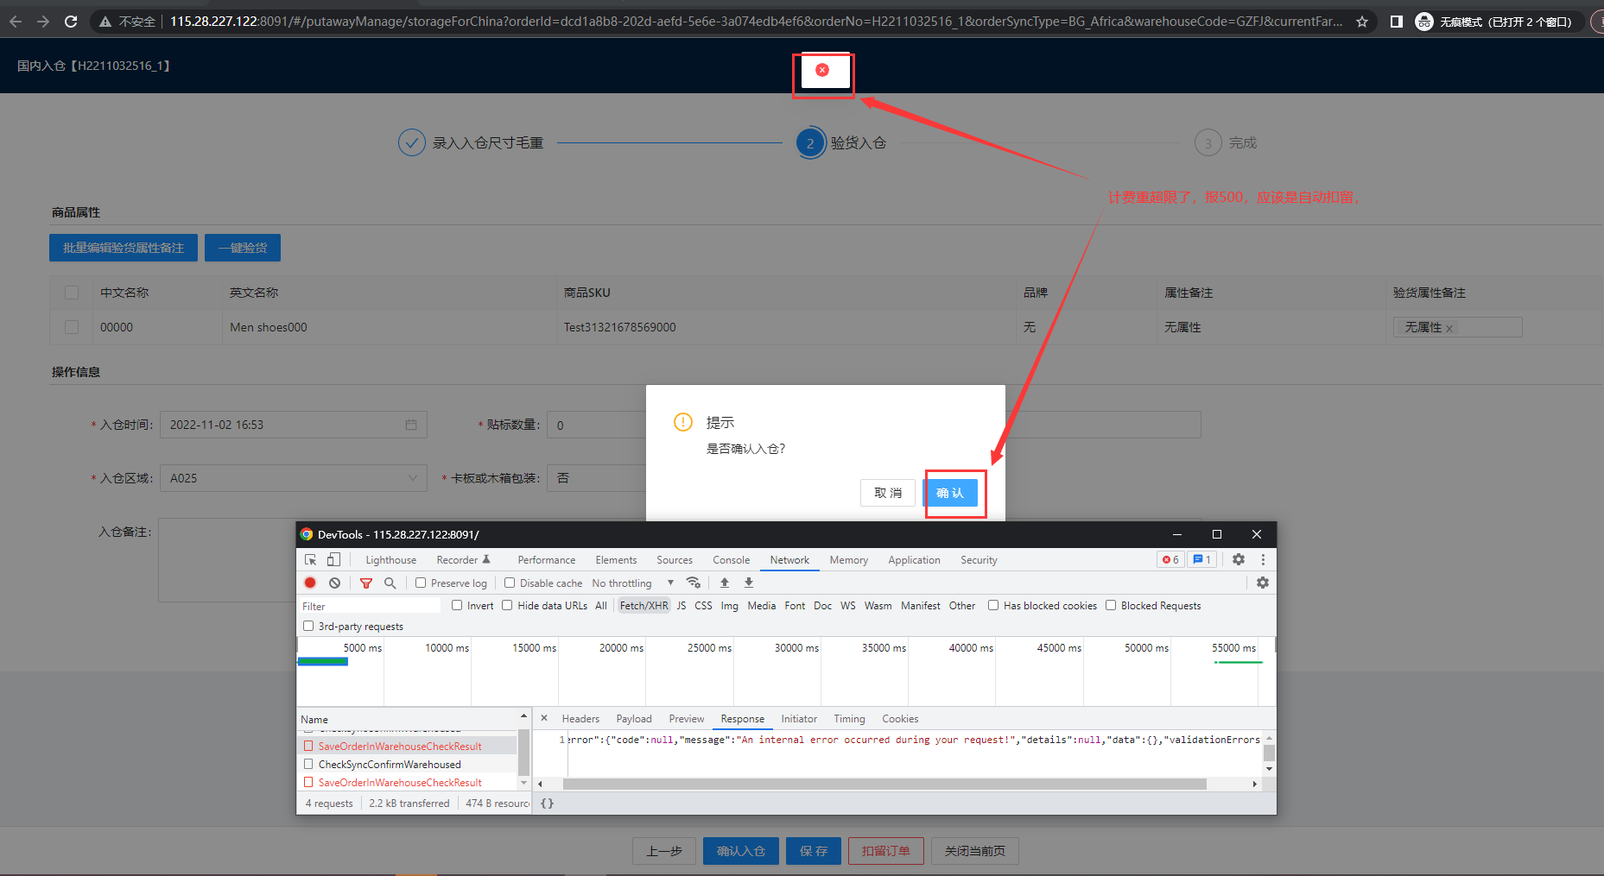Click the import HAR file upload icon
Screen dimensions: 1604x876
click(x=725, y=583)
